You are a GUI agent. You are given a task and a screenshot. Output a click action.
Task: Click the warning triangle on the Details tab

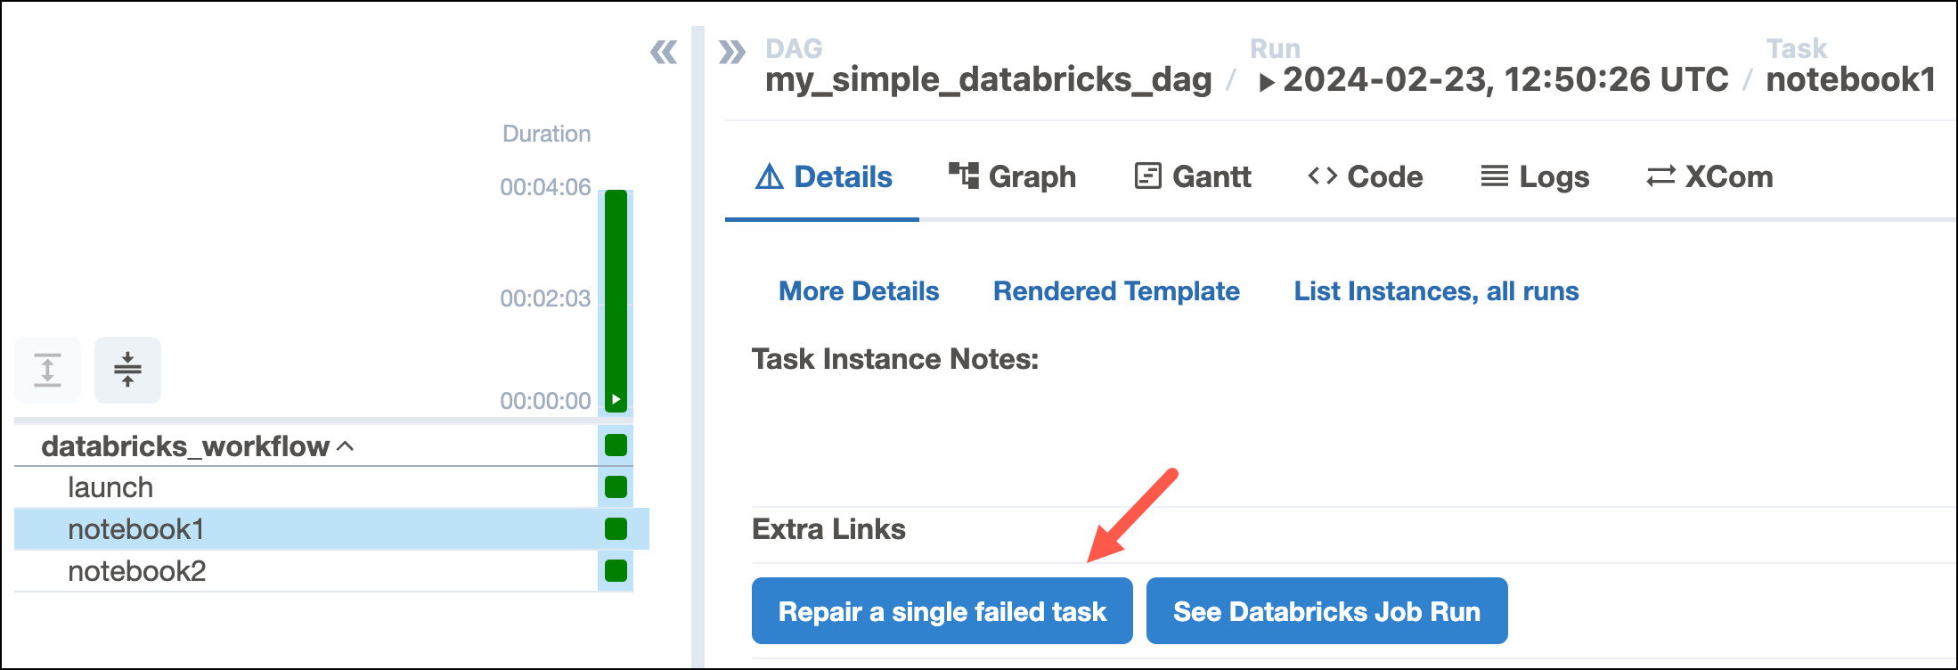click(771, 176)
